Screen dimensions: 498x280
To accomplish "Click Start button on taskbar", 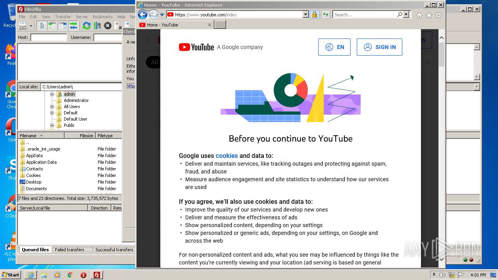I will 11,275.
